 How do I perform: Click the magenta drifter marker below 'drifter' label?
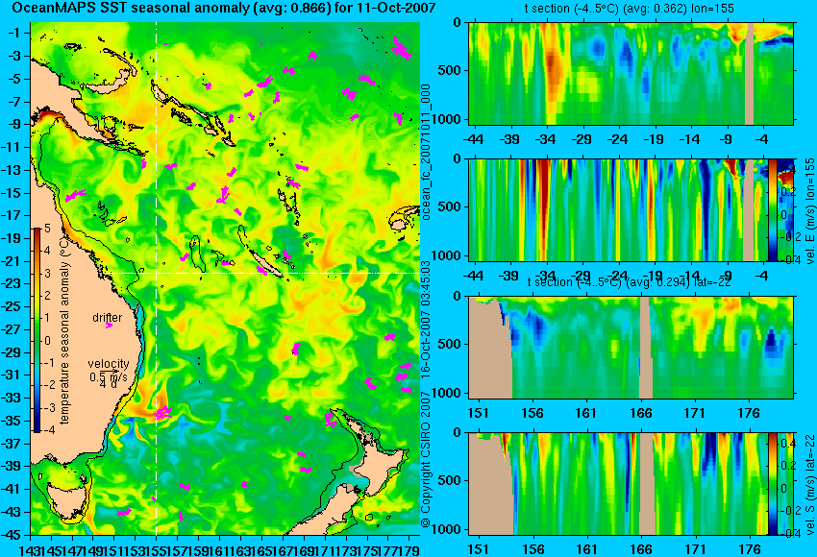tap(109, 326)
